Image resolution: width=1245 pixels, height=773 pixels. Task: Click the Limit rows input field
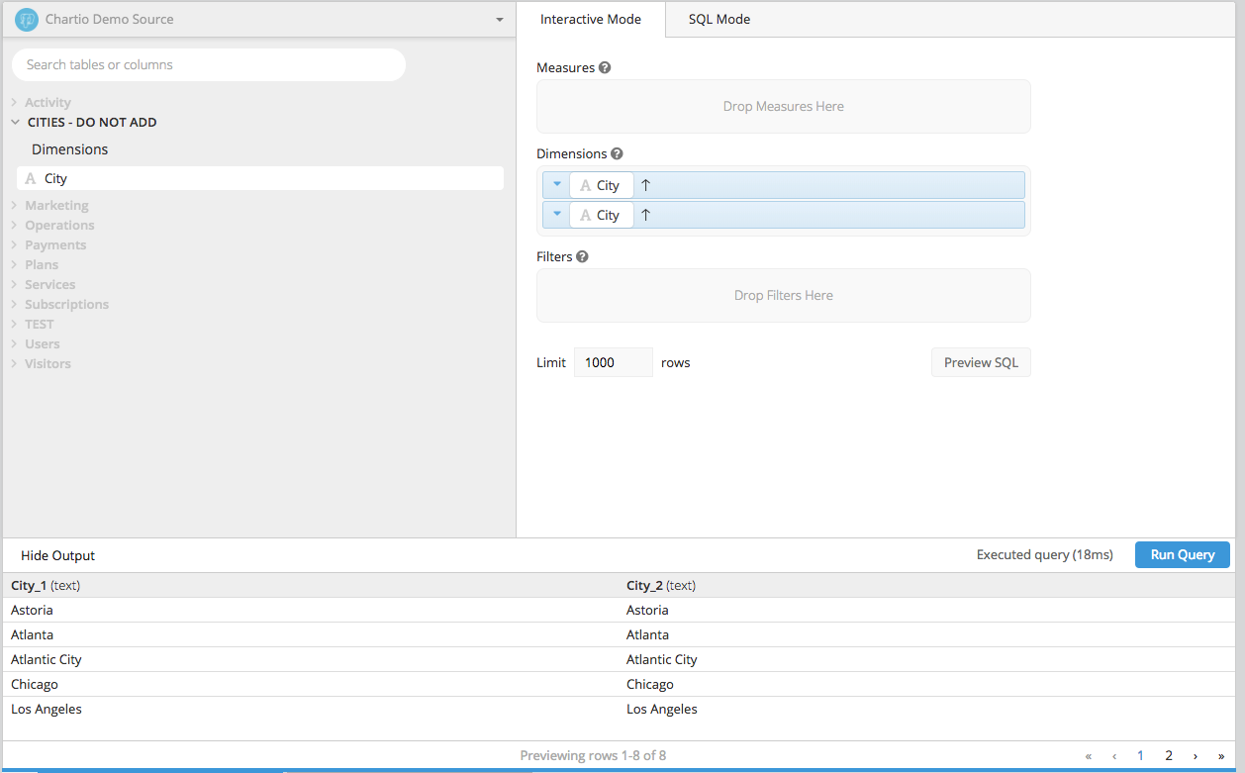click(614, 363)
